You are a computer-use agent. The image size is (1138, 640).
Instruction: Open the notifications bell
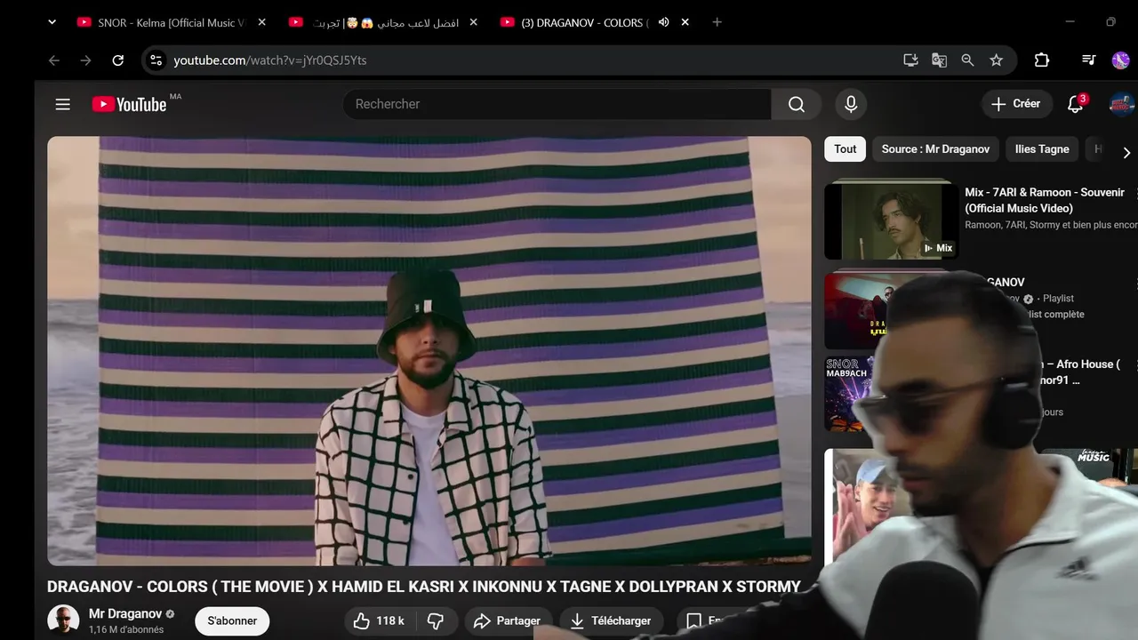click(x=1076, y=104)
